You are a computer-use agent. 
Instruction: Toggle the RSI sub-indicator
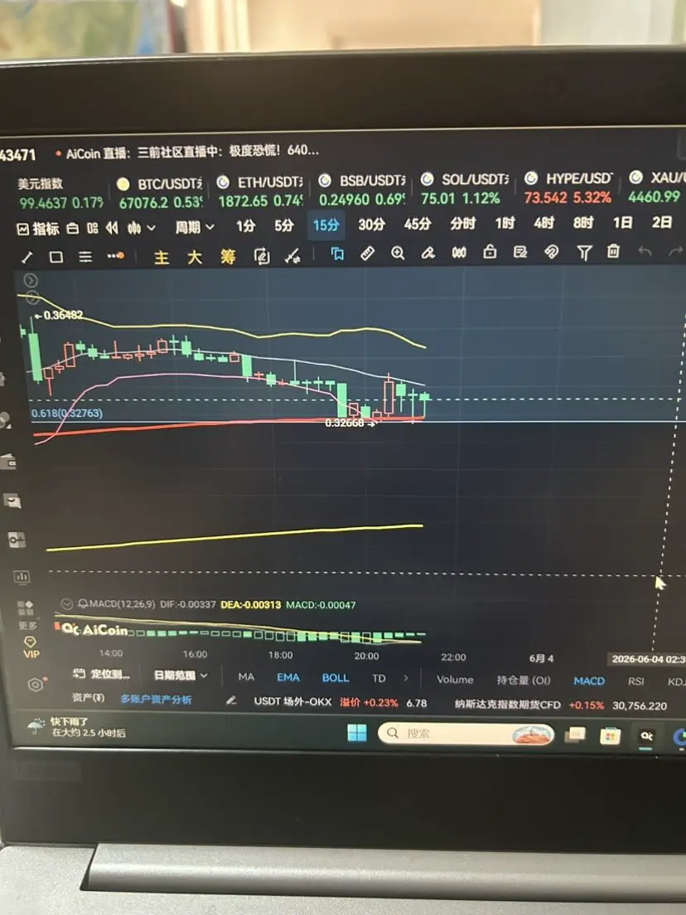point(635,681)
